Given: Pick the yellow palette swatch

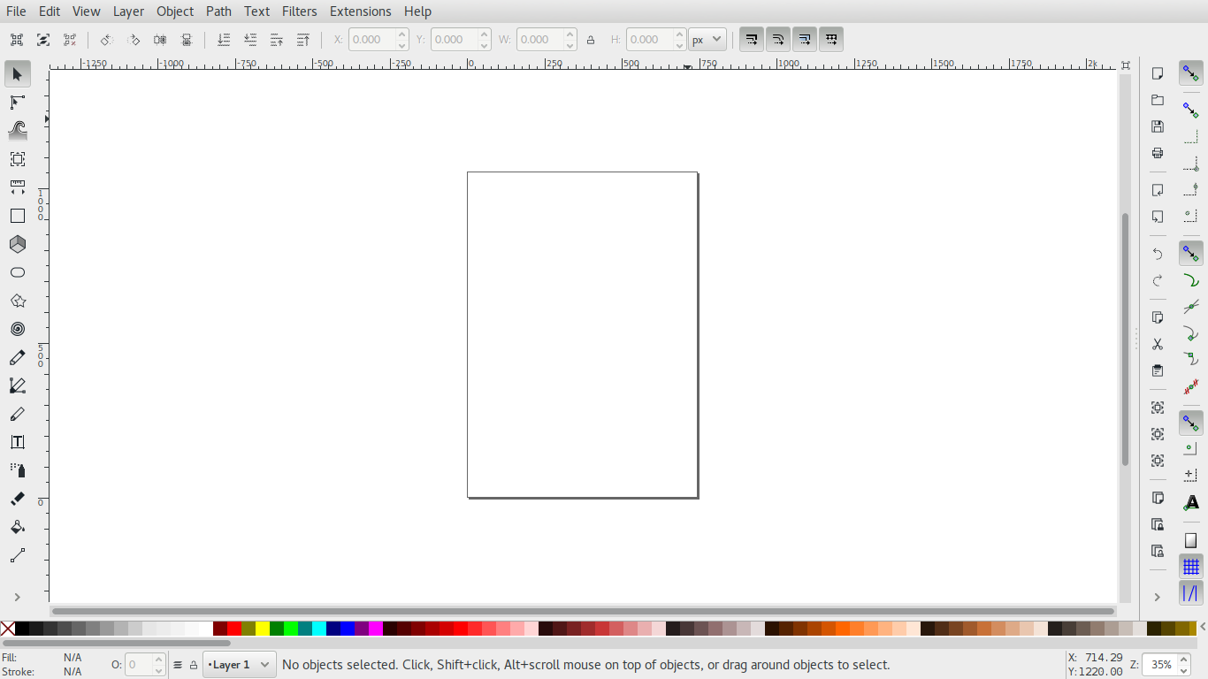Looking at the screenshot, I should (263, 629).
